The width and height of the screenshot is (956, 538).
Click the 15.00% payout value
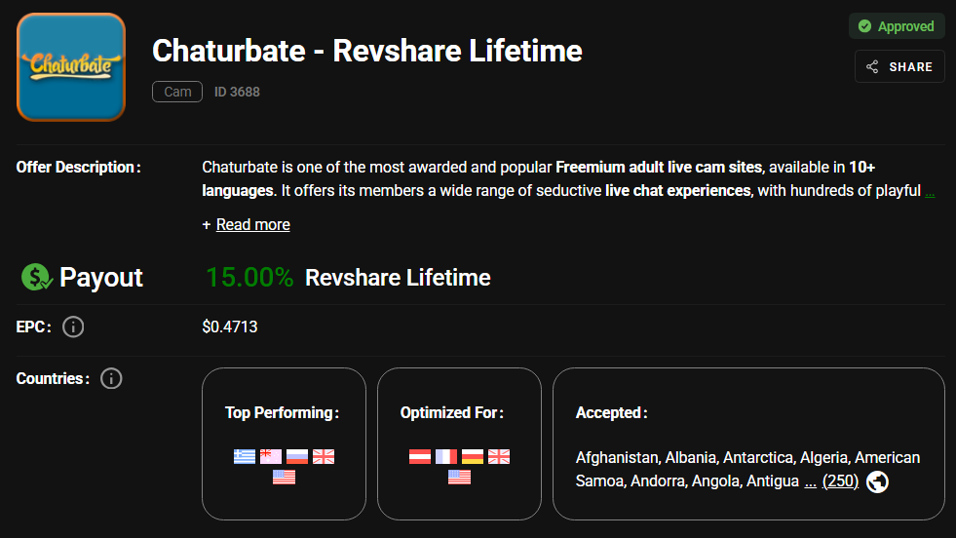tap(249, 278)
